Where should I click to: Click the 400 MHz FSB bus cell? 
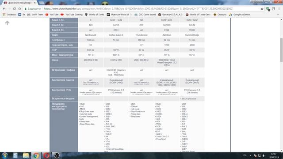[x=91, y=62]
